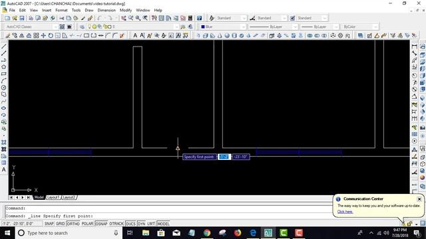Viewport: 426px width, 239px height.
Task: Open the ByLayer lineweight dropdown
Action: coord(319,27)
